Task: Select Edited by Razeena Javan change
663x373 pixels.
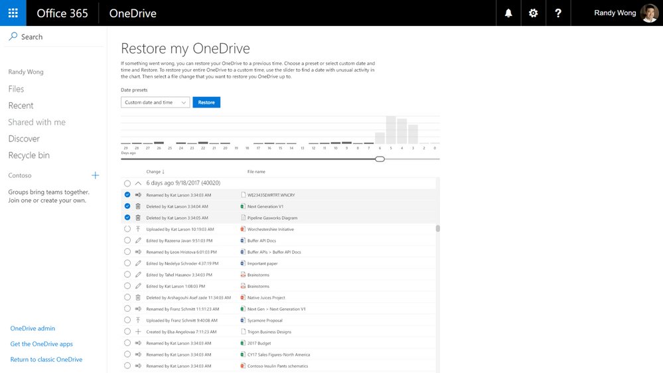Action: coord(127,240)
